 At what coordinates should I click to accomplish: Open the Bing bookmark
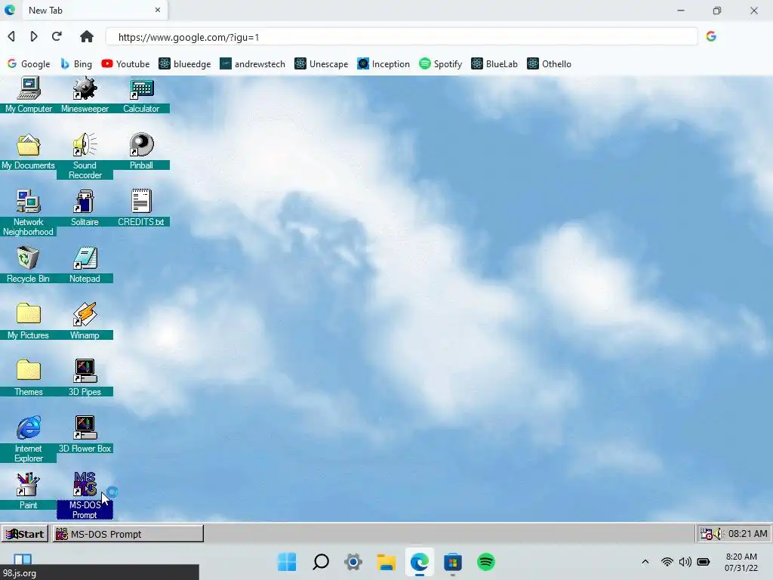tap(76, 64)
